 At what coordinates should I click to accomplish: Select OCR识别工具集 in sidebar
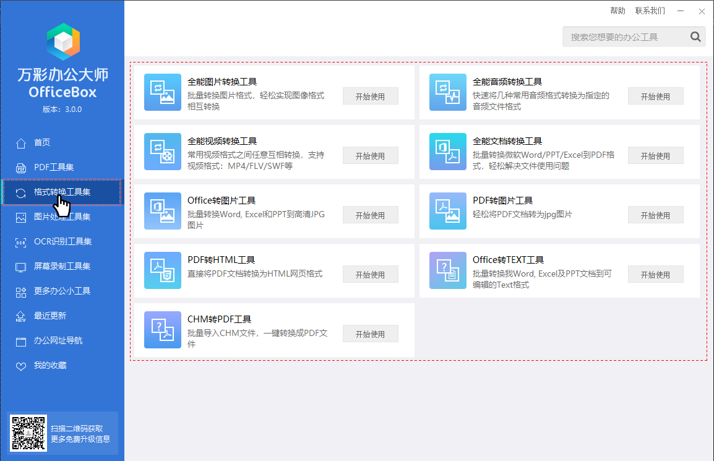coord(62,241)
